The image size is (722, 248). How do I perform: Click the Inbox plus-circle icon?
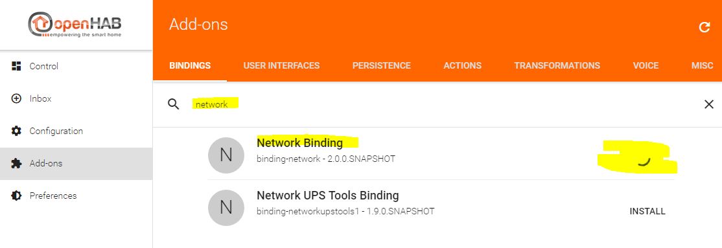coord(16,98)
